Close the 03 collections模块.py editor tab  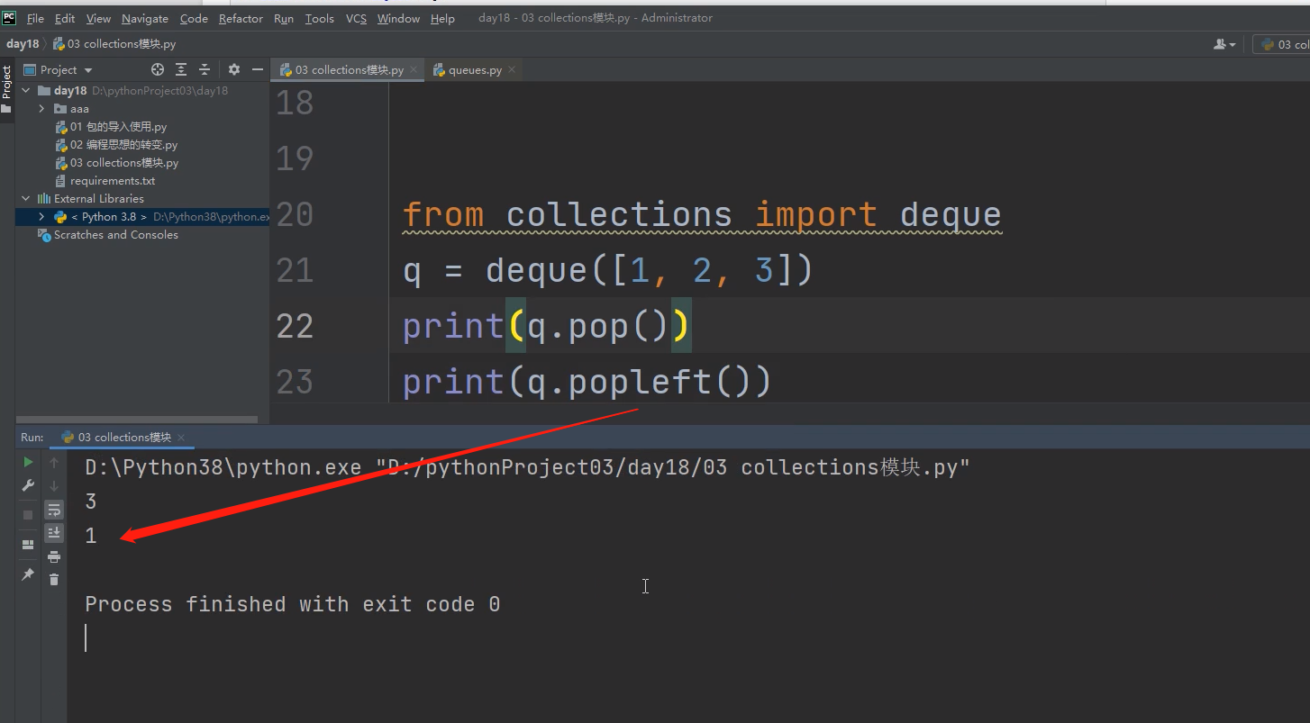coord(414,69)
